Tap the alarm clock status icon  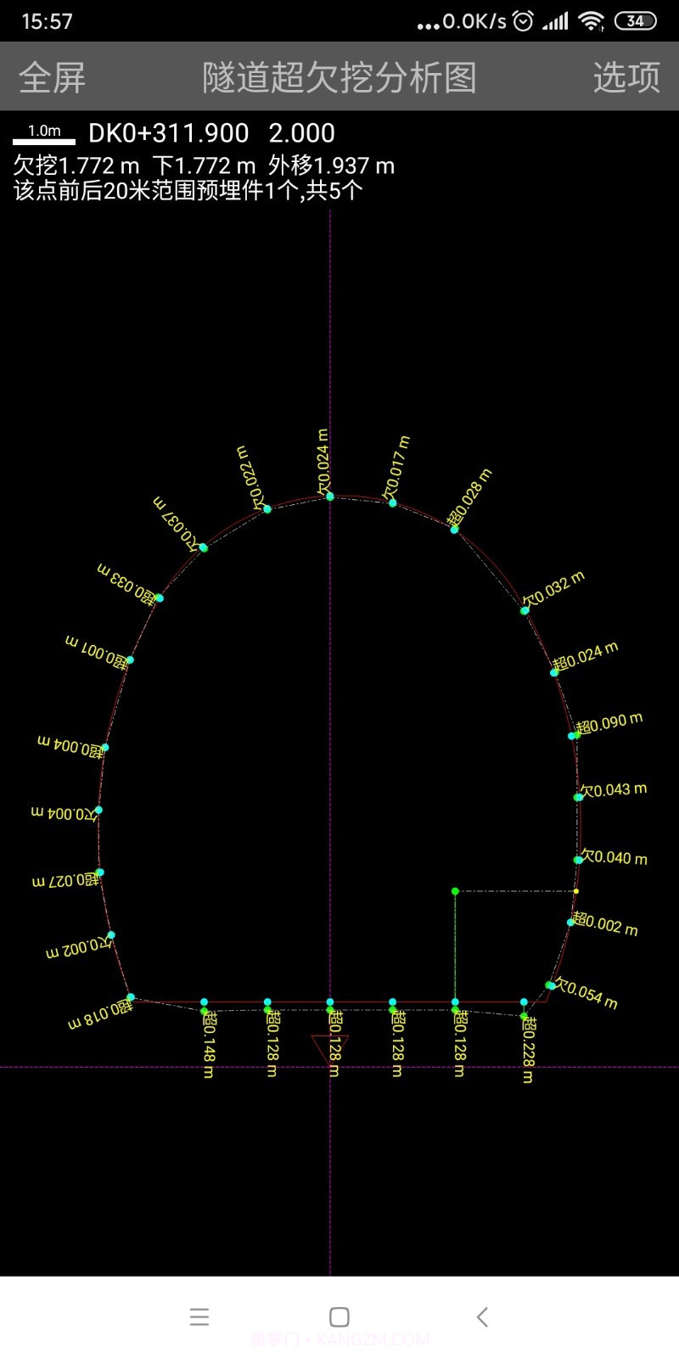click(524, 21)
